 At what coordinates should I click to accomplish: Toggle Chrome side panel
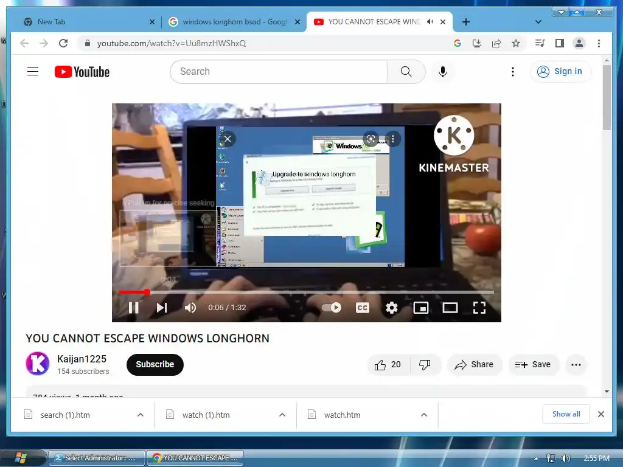[x=560, y=43]
